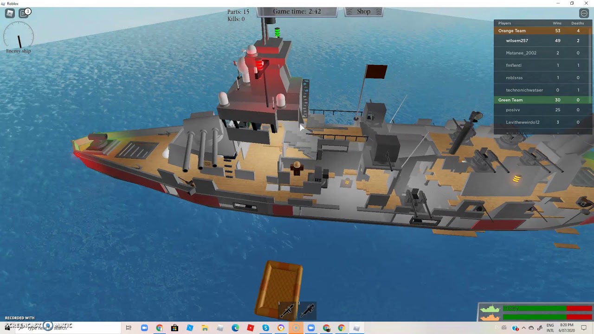Click the Players column header
594x334 pixels.
coord(504,23)
